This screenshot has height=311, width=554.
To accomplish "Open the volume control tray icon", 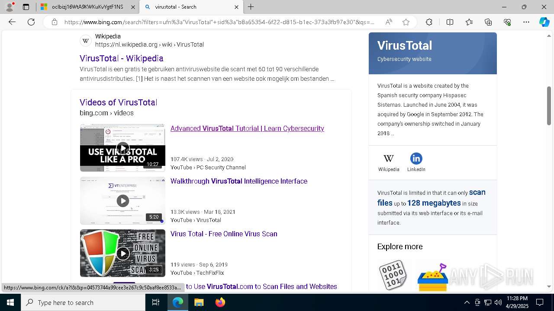I will [x=498, y=302].
